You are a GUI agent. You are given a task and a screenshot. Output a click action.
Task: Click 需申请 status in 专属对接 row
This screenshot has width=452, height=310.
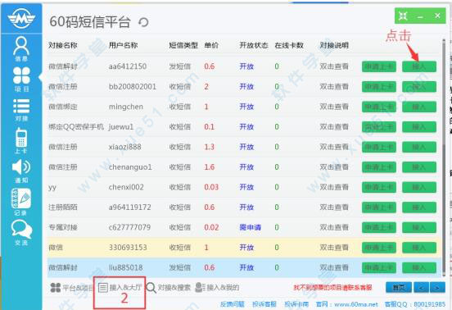tap(250, 227)
